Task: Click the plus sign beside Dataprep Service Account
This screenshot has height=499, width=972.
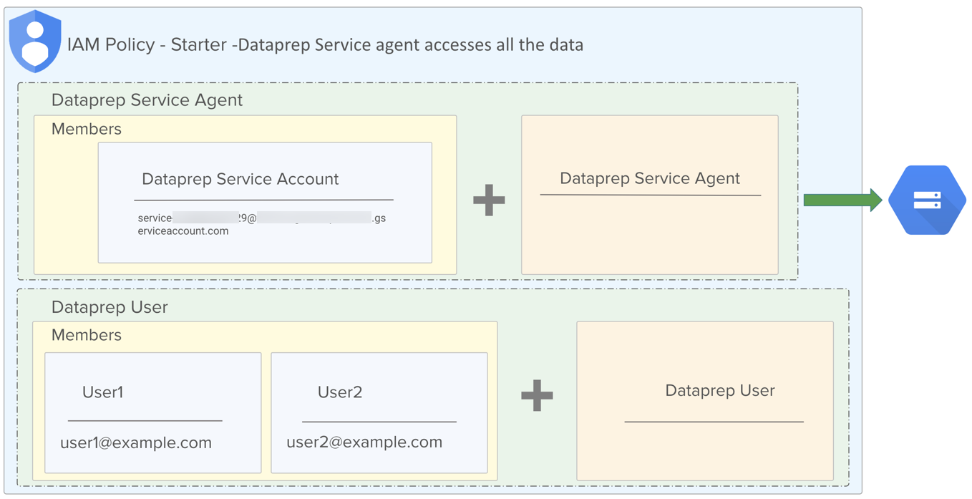Action: click(x=489, y=200)
